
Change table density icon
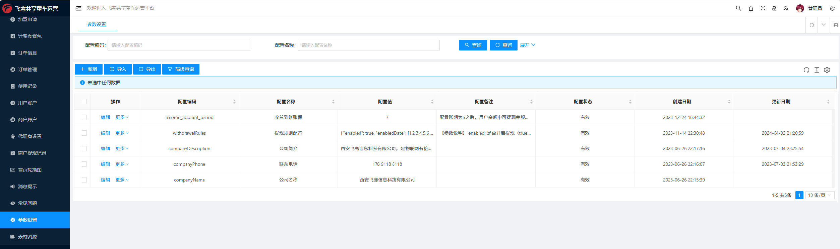click(x=817, y=70)
